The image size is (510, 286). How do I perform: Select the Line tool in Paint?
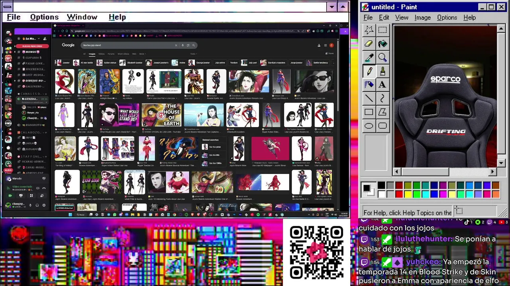(369, 98)
